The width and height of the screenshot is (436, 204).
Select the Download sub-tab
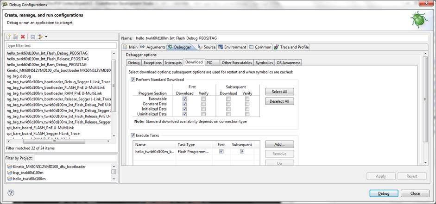[194, 62]
